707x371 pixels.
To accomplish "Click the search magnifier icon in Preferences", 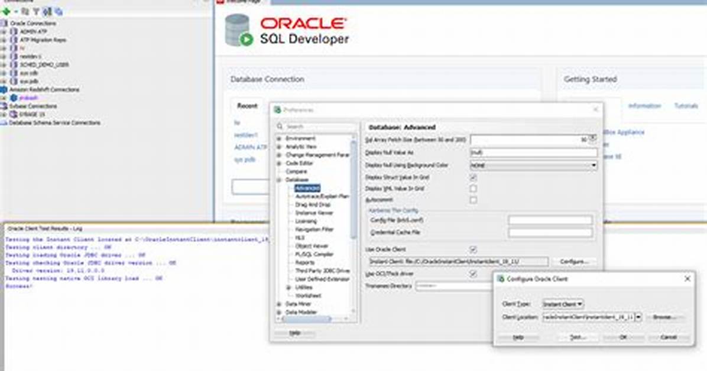I will click(280, 126).
